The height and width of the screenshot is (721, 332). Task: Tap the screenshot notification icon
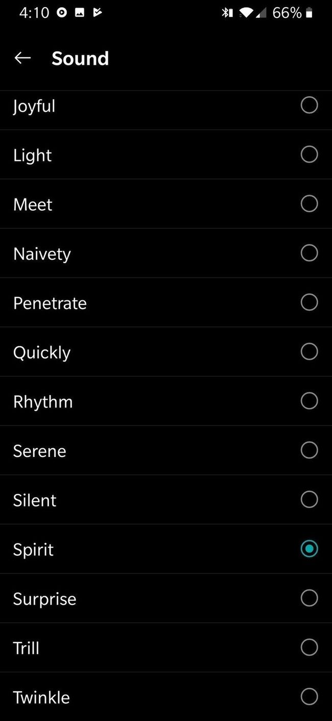pos(79,12)
